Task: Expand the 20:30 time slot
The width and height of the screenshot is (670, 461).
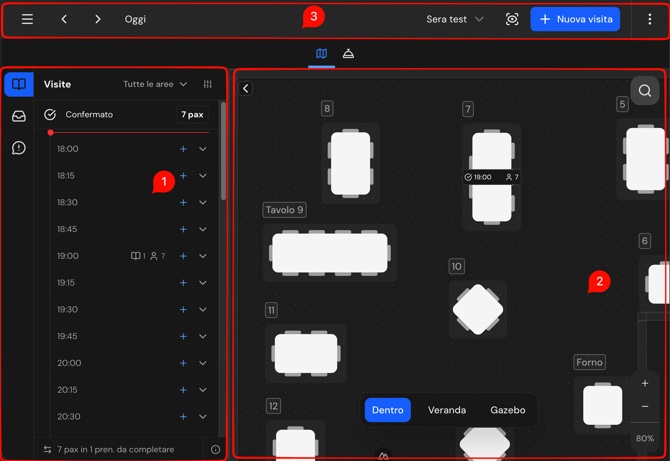Action: [x=203, y=417]
